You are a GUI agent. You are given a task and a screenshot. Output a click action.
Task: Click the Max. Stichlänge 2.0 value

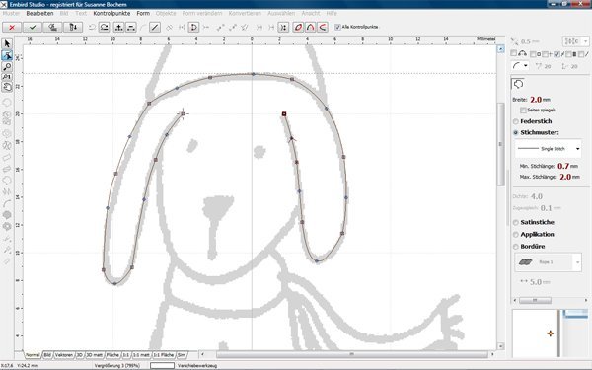click(565, 177)
